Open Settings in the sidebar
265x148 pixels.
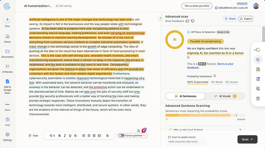tap(7, 137)
